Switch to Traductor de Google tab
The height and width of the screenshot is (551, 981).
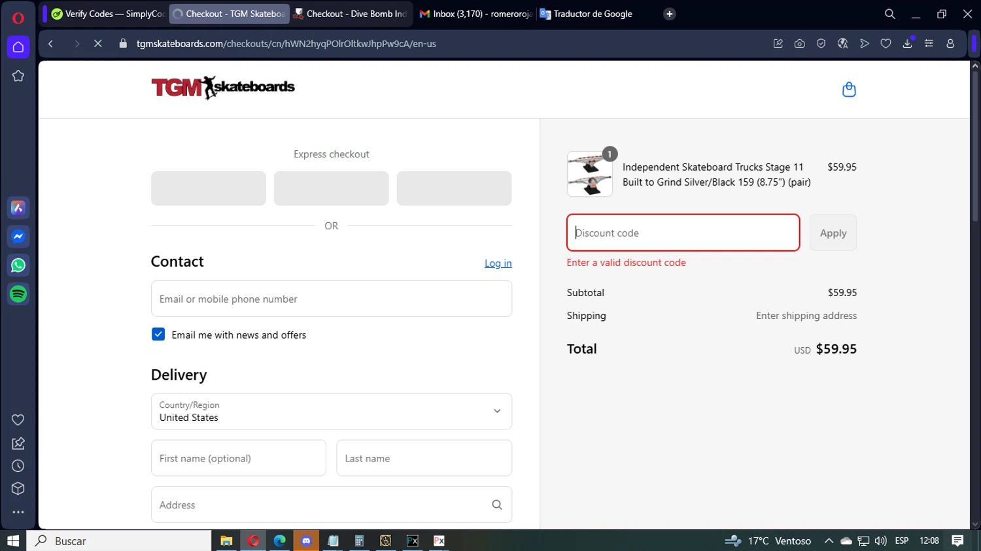(593, 14)
